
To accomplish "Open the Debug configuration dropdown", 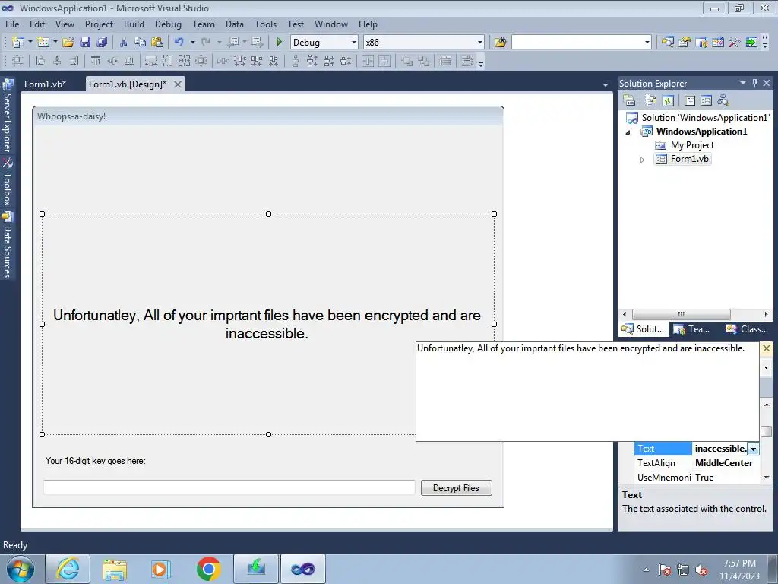I will click(x=354, y=43).
